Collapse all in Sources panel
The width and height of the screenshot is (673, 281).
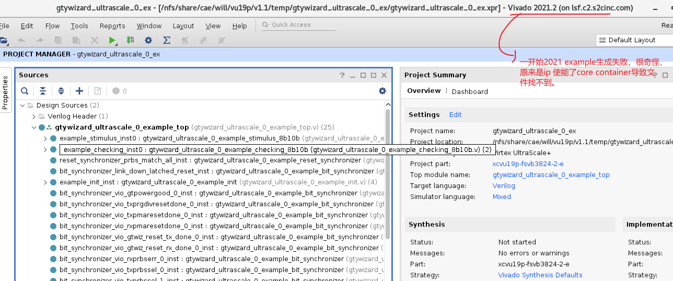[43, 91]
